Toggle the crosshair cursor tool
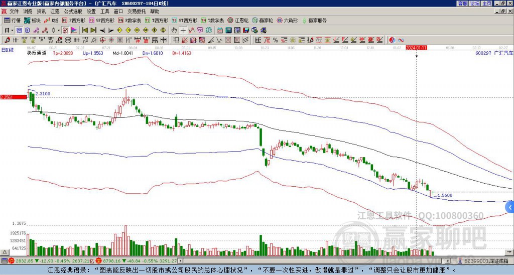This screenshot has width=514, height=275. tap(183, 30)
